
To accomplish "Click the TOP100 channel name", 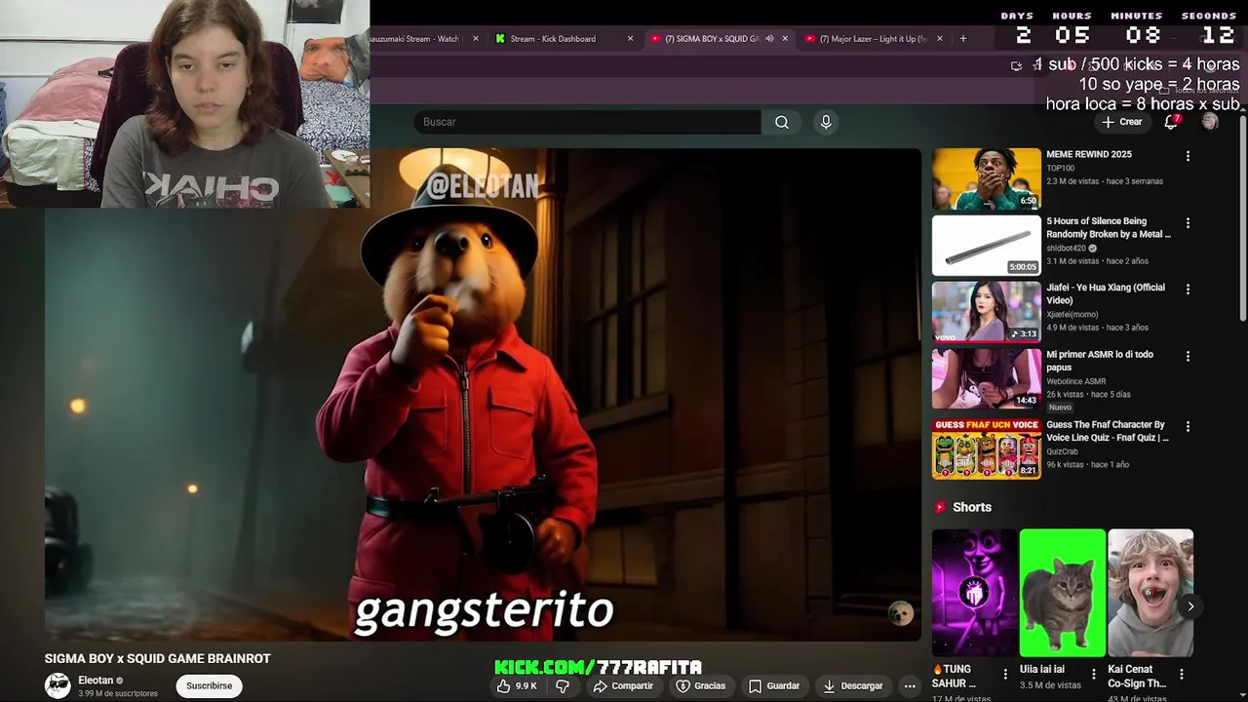I will tap(1060, 168).
